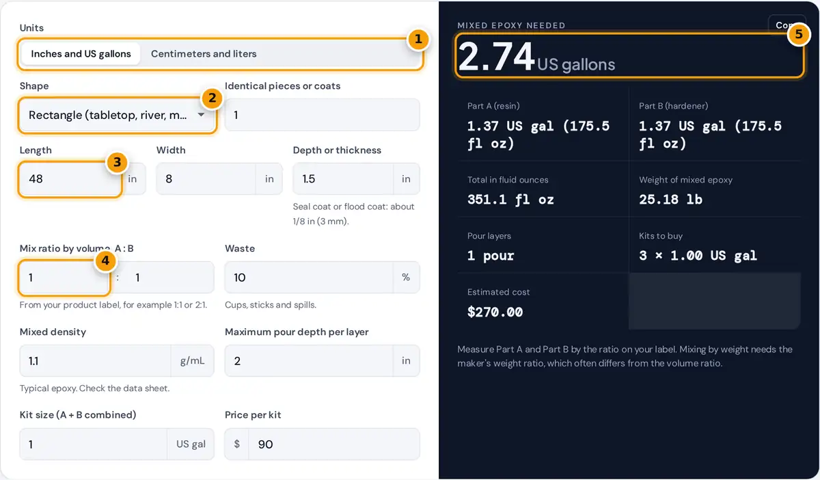
Task: Click the Maximum pour depth per layer field
Action: tap(309, 361)
